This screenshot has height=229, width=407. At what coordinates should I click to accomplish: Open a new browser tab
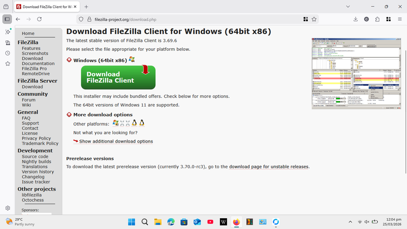click(x=86, y=7)
